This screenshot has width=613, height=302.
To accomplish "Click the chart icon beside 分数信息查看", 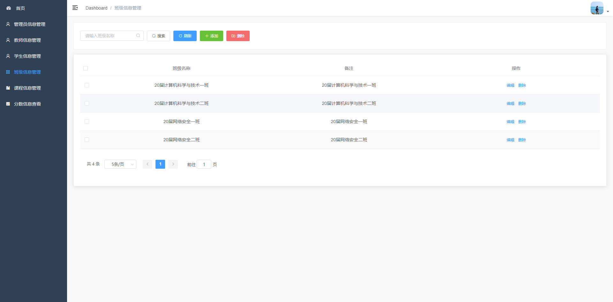I will (x=8, y=104).
